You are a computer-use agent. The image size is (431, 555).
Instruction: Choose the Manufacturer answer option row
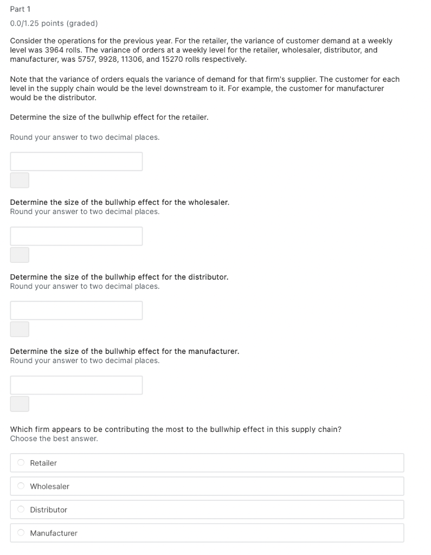tap(207, 533)
